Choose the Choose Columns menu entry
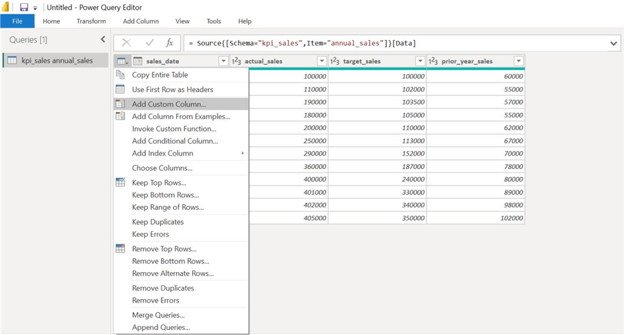 point(181,168)
